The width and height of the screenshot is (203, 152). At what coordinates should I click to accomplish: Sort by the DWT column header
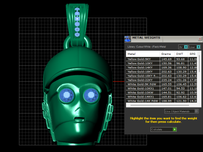pyautogui.click(x=181, y=54)
